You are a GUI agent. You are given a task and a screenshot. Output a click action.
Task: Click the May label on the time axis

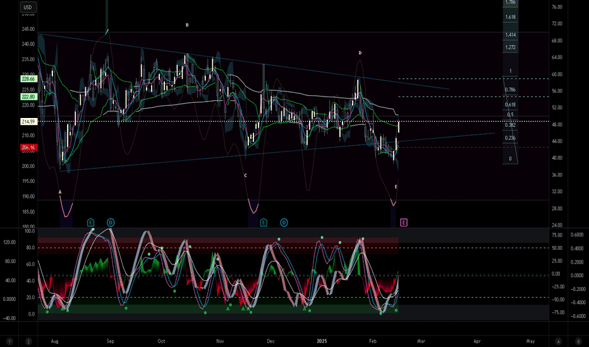coord(530,341)
